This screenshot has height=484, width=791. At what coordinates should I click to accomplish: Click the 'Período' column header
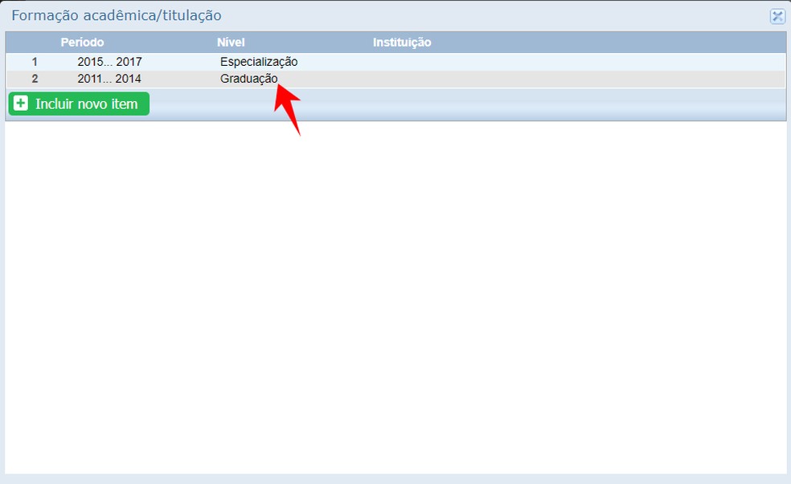(82, 43)
